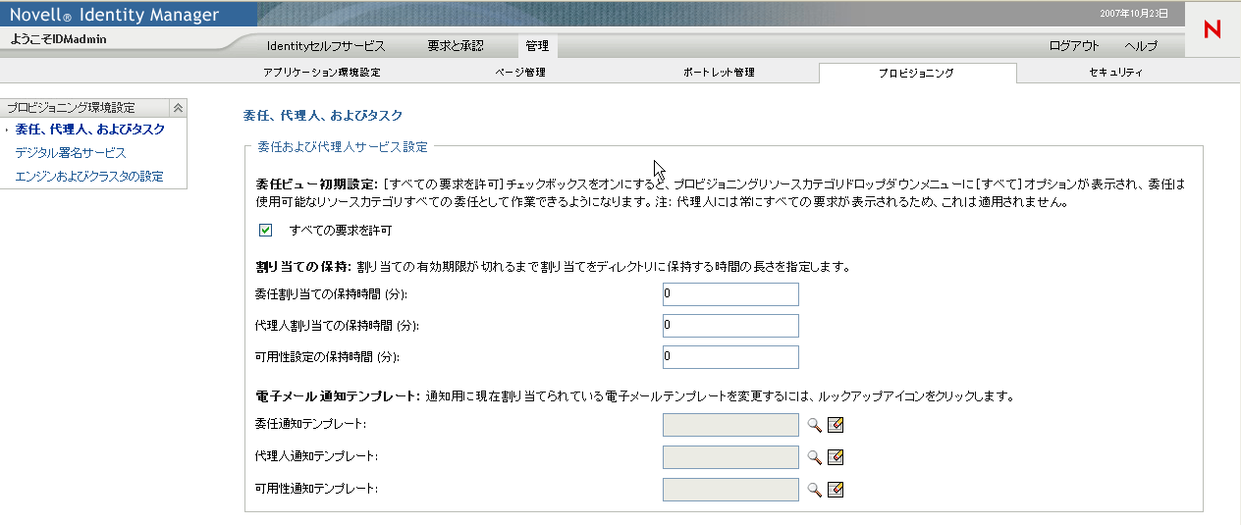Click ログアウト link

pyautogui.click(x=1074, y=46)
